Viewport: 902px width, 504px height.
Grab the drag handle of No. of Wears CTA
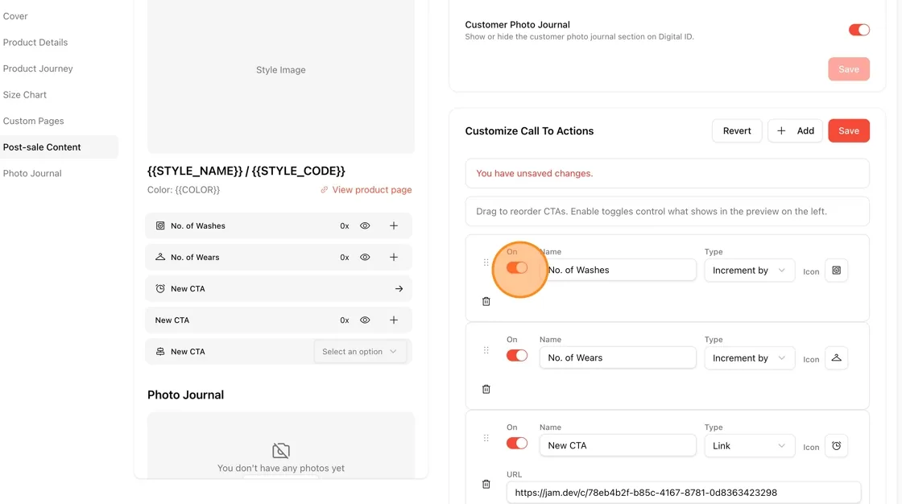tap(486, 350)
